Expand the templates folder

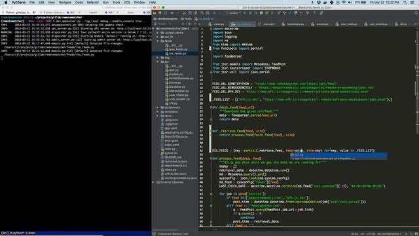coord(157,111)
